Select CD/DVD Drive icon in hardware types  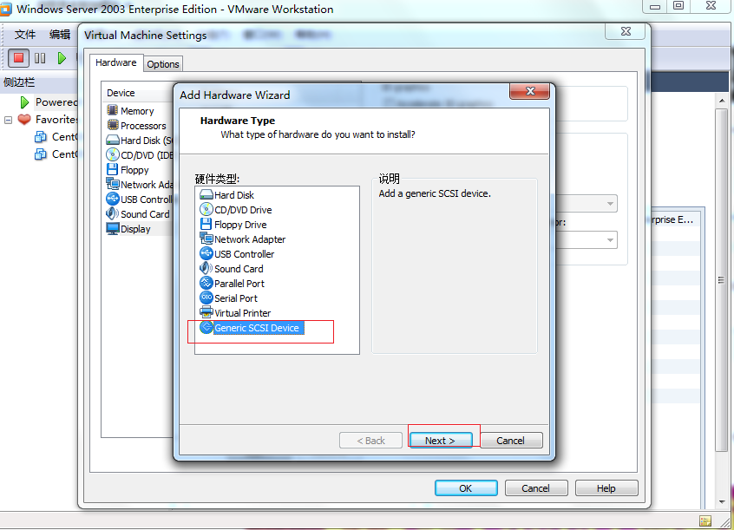point(206,209)
